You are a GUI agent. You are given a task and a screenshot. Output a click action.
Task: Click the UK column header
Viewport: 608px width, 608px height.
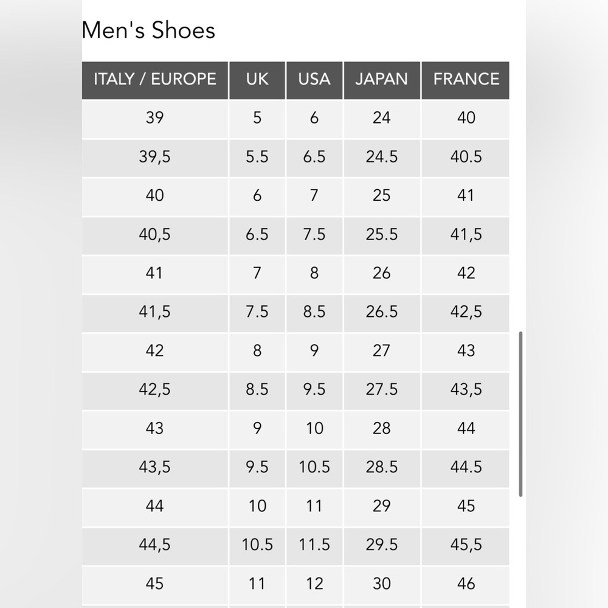(257, 79)
